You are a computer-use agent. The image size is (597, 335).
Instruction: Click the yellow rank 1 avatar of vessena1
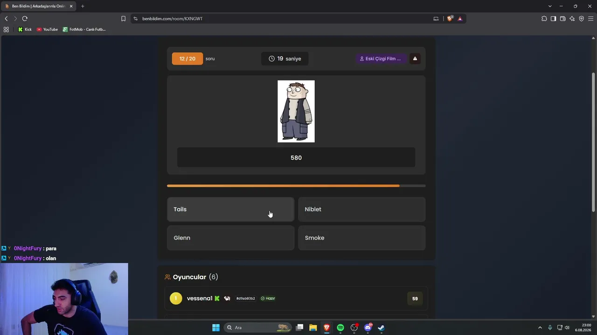[x=176, y=298]
